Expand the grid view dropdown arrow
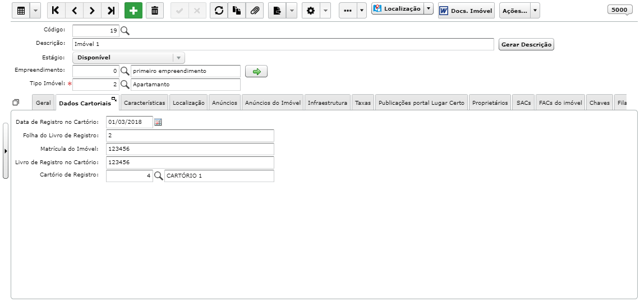Image resolution: width=640 pixels, height=302 pixels. click(x=35, y=11)
